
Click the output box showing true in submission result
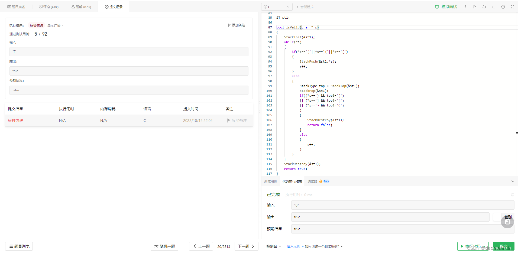(129, 71)
